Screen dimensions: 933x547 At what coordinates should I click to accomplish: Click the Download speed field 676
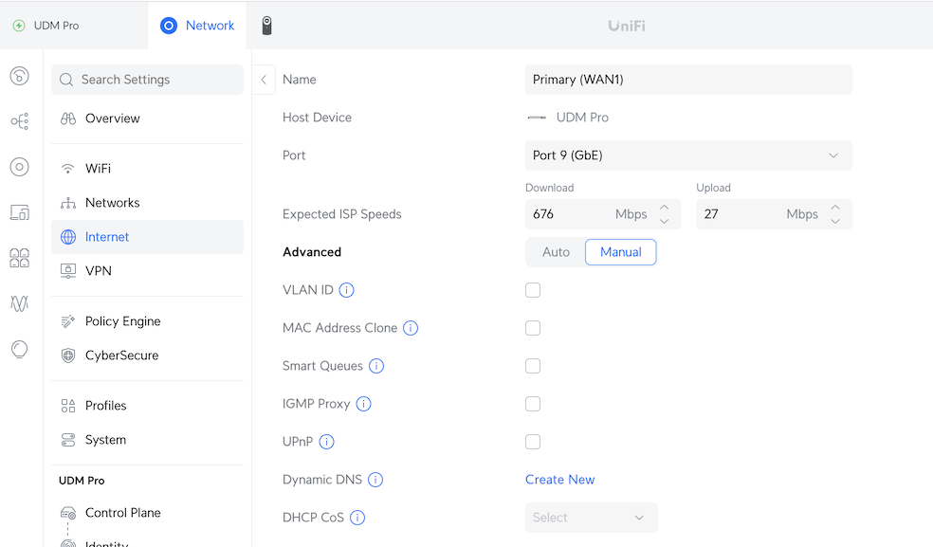tap(602, 214)
